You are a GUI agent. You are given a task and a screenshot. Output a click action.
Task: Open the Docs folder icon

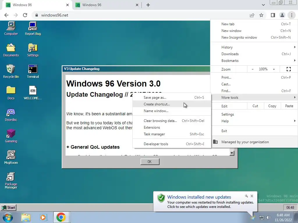[x=11, y=93]
